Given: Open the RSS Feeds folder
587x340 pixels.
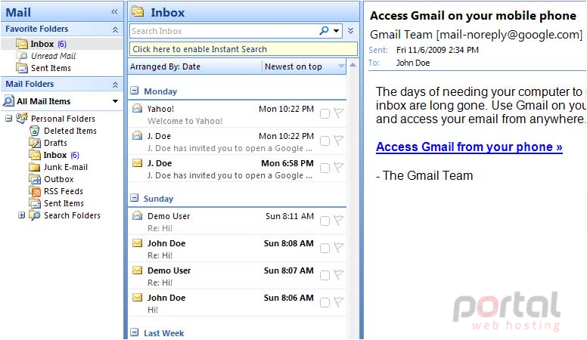Looking at the screenshot, I should [64, 191].
